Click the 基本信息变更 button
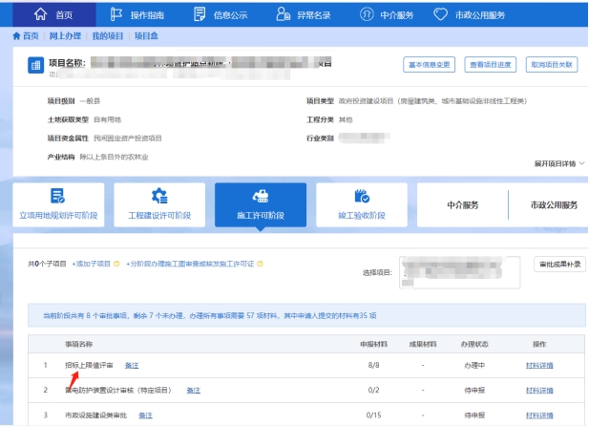 click(x=429, y=65)
